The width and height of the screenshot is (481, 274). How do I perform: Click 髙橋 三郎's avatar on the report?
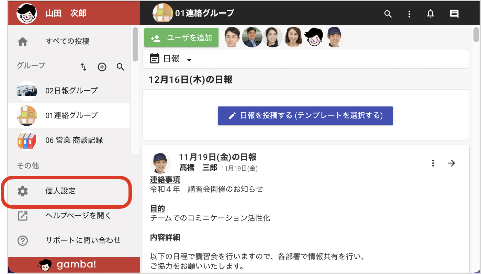pyautogui.click(x=160, y=163)
